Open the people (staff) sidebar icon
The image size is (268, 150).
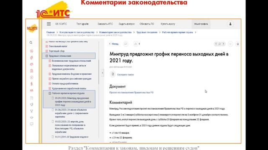(32, 90)
